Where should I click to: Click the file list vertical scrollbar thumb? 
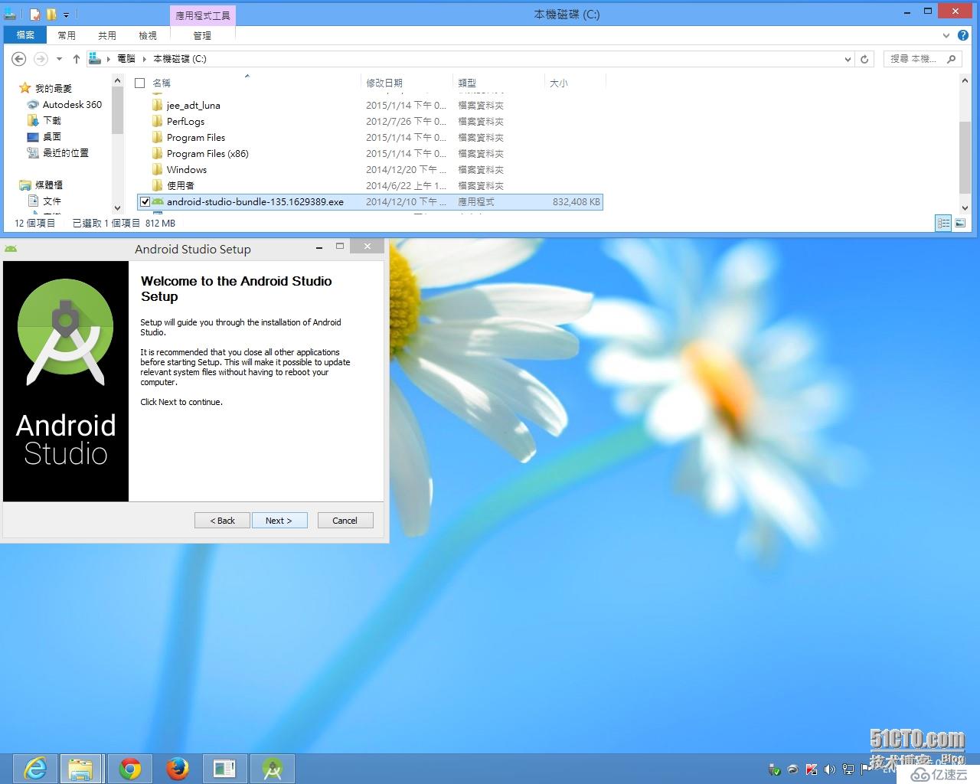coord(965,158)
